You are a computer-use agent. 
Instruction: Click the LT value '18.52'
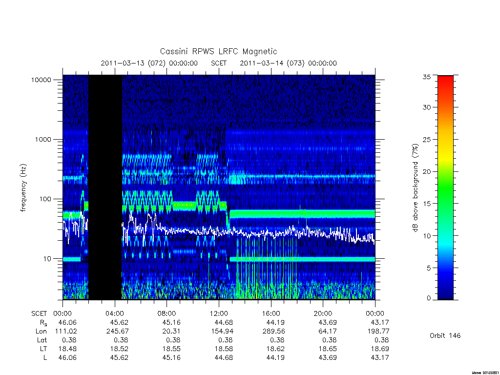119,349
